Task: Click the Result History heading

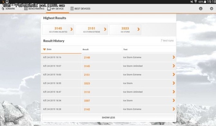Action: pos(54,41)
